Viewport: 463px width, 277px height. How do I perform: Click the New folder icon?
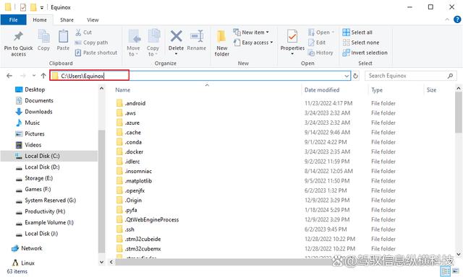tap(221, 37)
